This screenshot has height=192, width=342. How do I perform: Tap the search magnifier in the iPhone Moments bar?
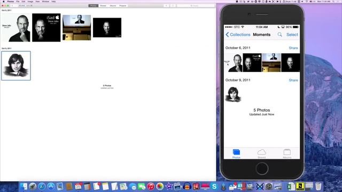[280, 34]
